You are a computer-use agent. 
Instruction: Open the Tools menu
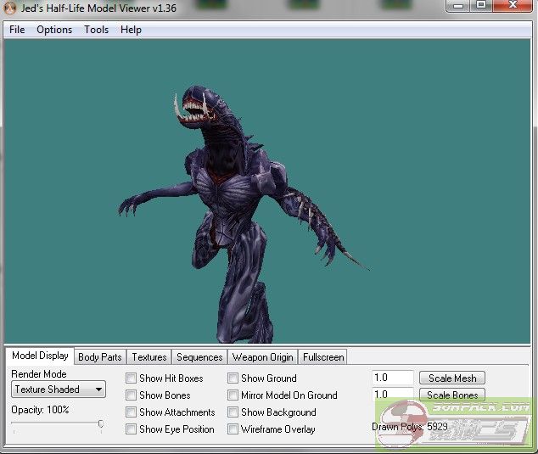pos(96,30)
